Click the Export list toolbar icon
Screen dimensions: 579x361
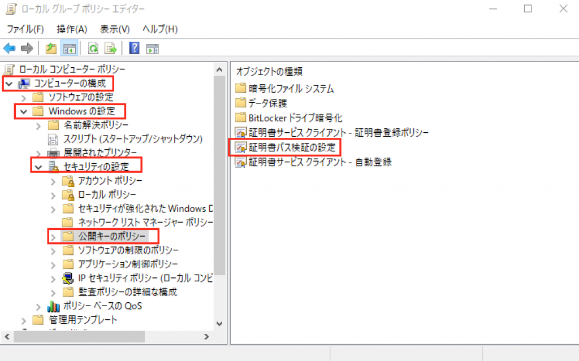(110, 49)
